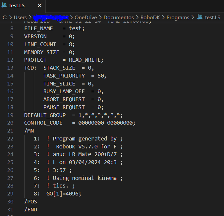Click the RoboDK breadcrumb folder

(151, 17)
